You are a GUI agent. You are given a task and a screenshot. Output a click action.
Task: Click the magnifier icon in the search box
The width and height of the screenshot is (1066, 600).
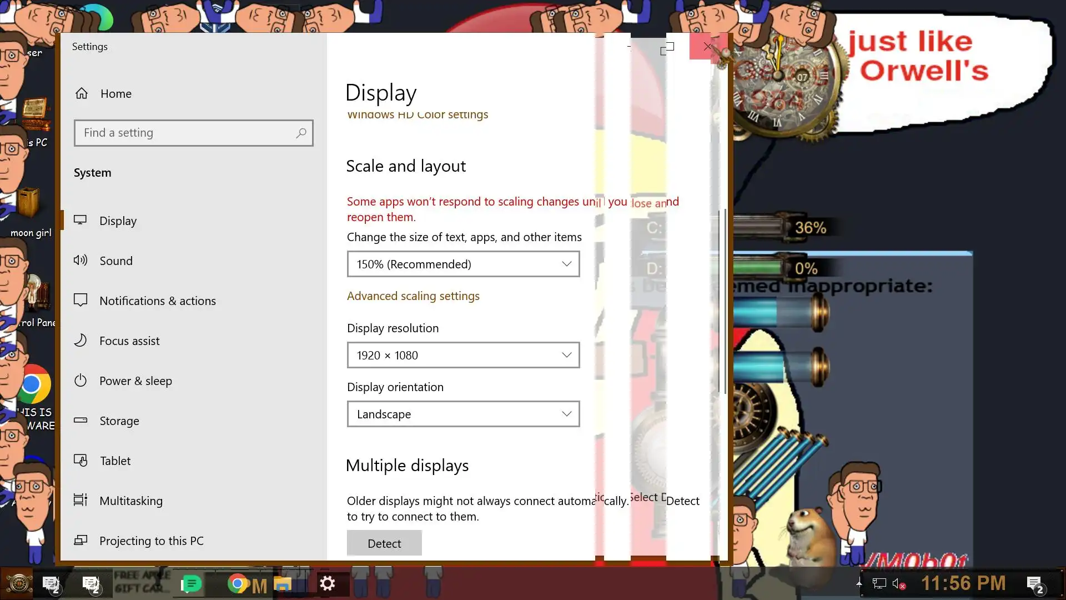301,133
